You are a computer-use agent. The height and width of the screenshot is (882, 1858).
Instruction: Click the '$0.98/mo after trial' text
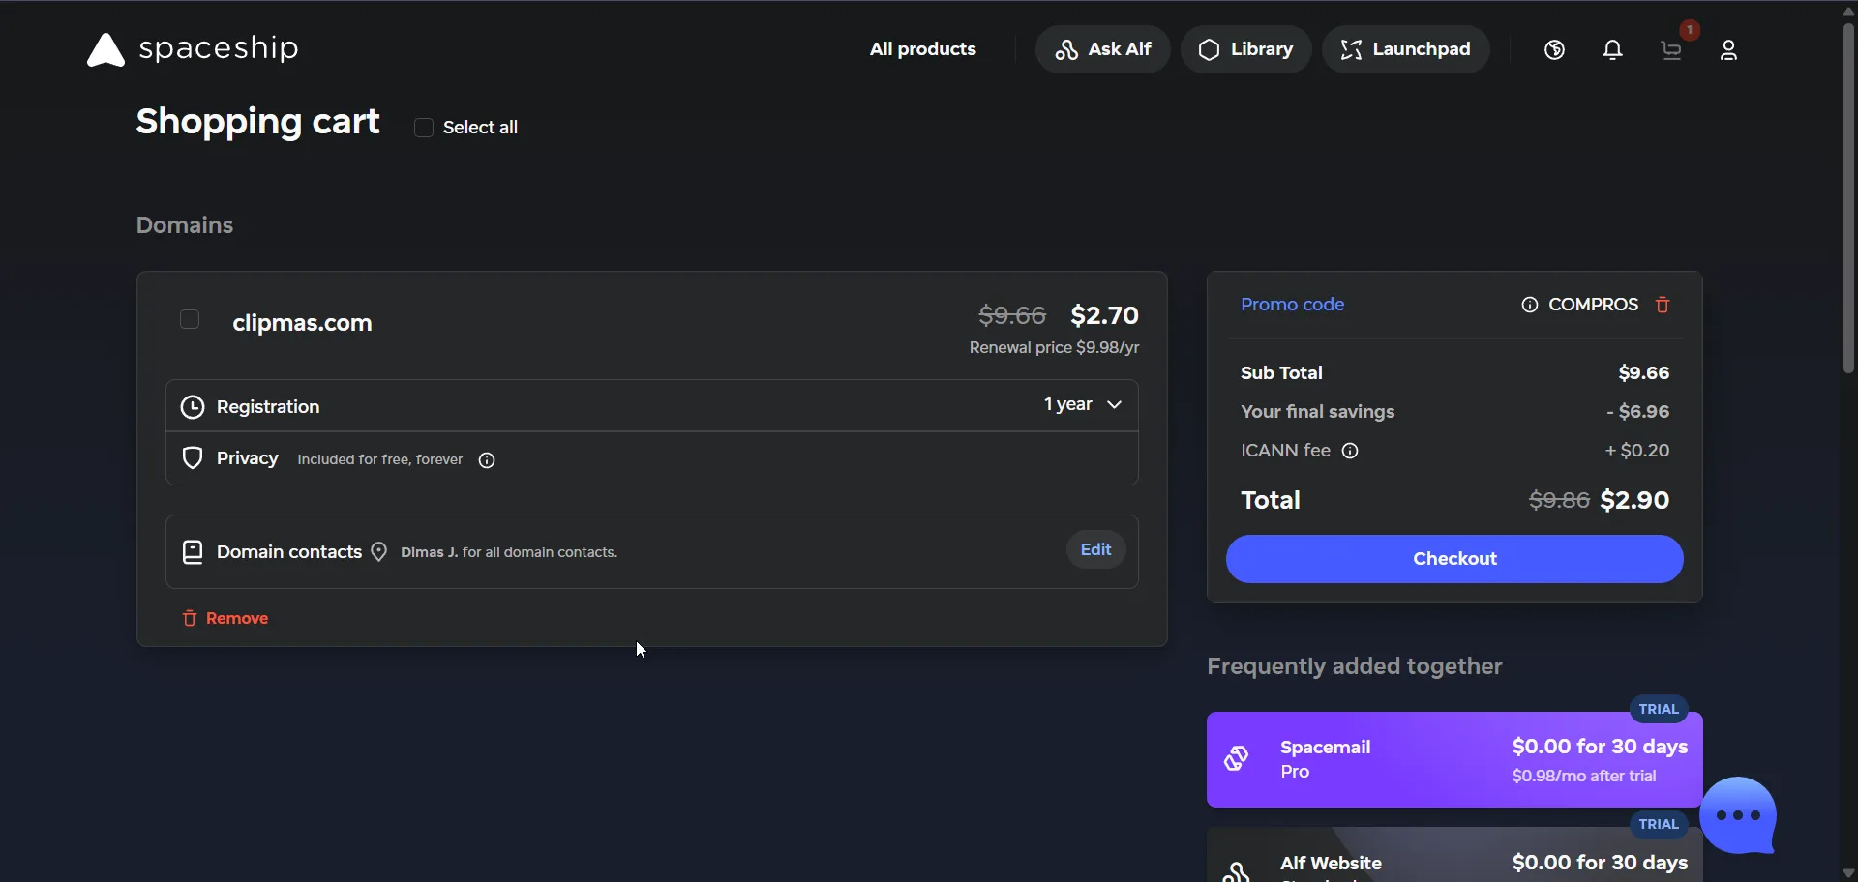coord(1584,776)
